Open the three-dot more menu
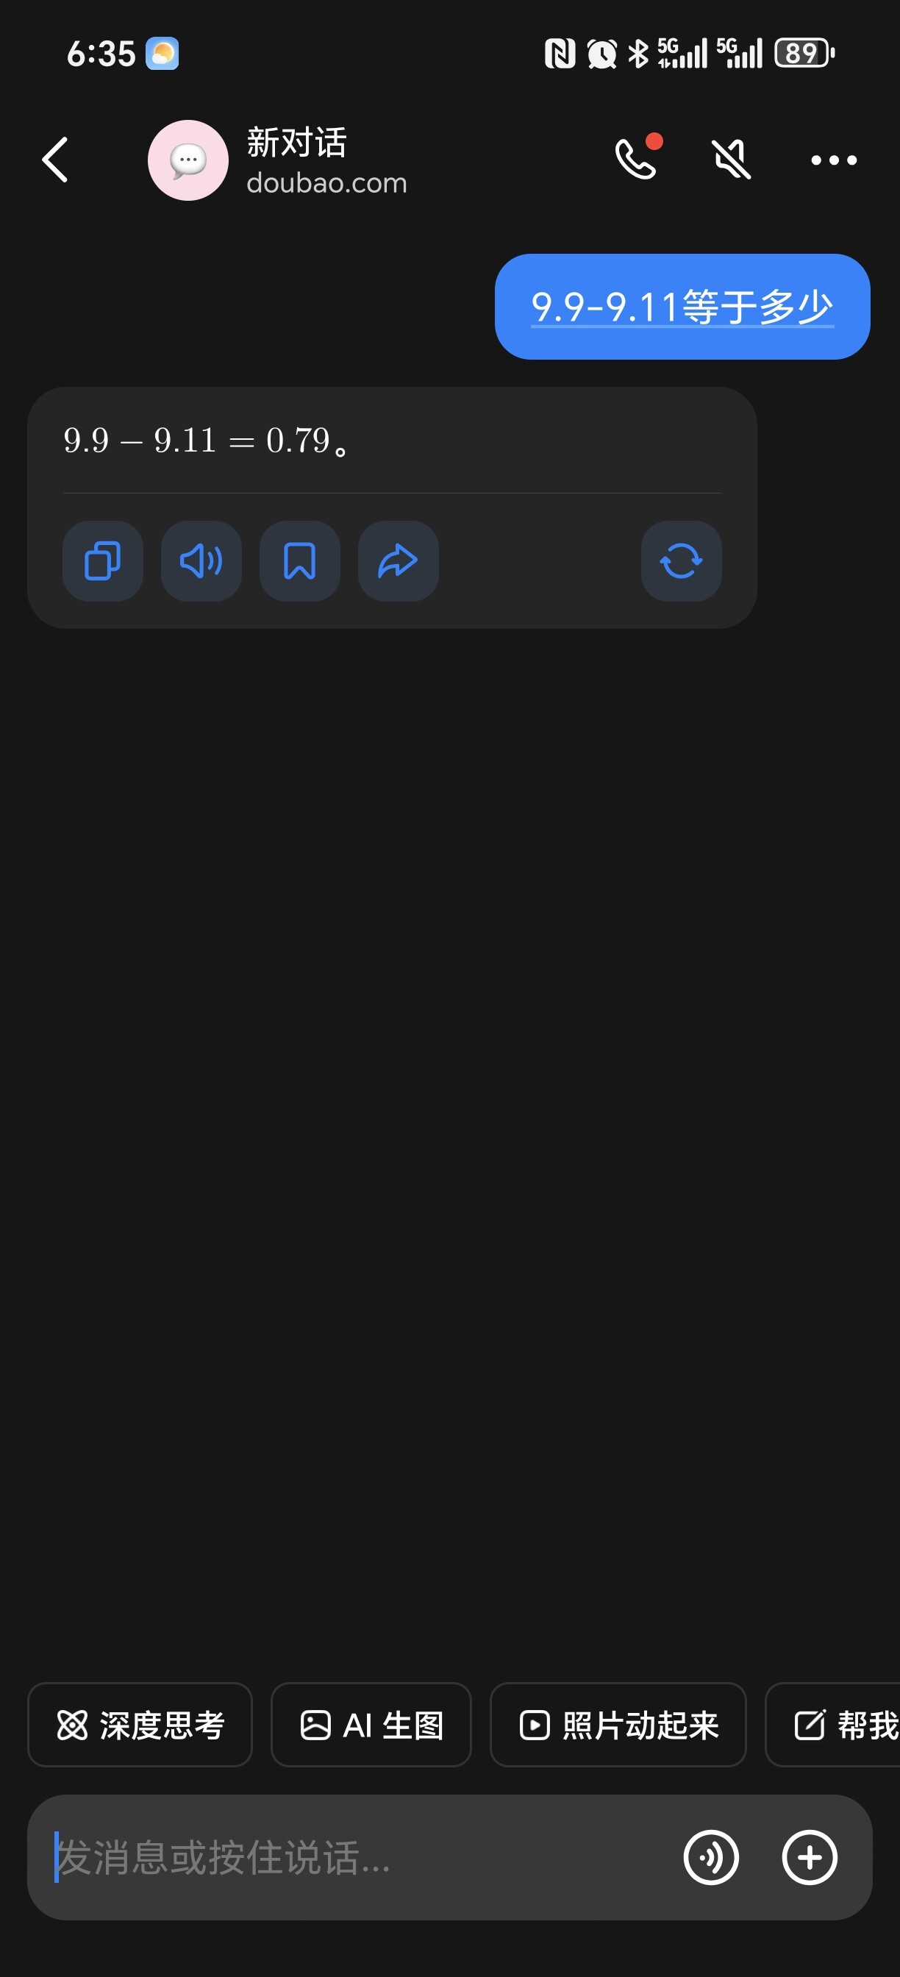Screen dimensions: 900x1977 (834, 160)
